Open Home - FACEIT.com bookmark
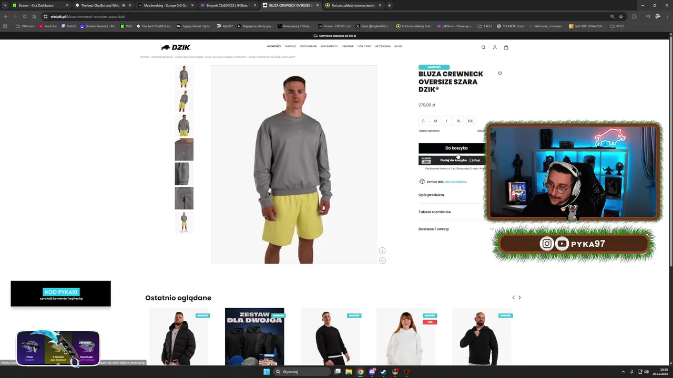673x378 pixels. point(334,26)
